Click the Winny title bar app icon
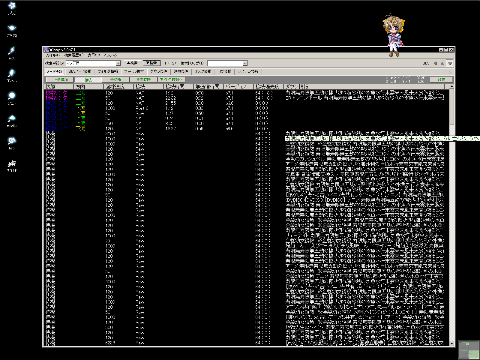 point(46,49)
